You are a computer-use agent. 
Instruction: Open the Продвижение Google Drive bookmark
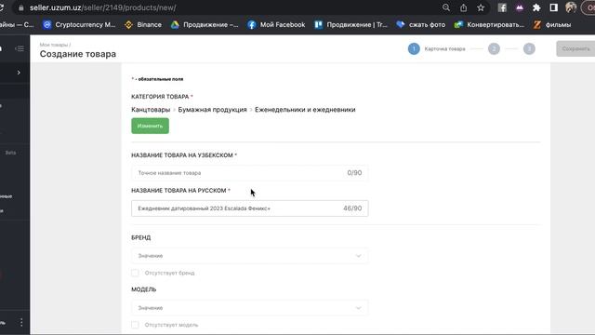pos(205,25)
